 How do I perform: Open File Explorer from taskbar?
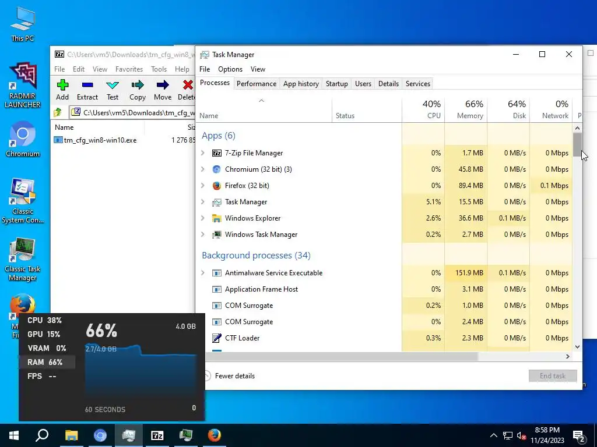coord(71,435)
